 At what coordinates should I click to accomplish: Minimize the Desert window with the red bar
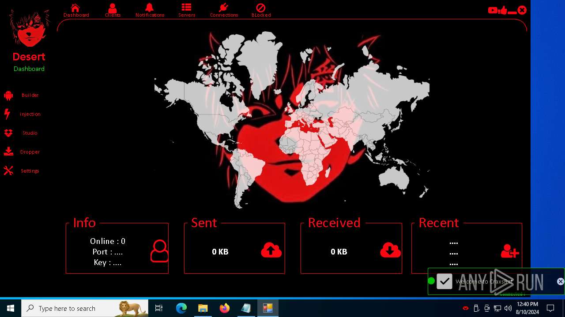click(512, 13)
